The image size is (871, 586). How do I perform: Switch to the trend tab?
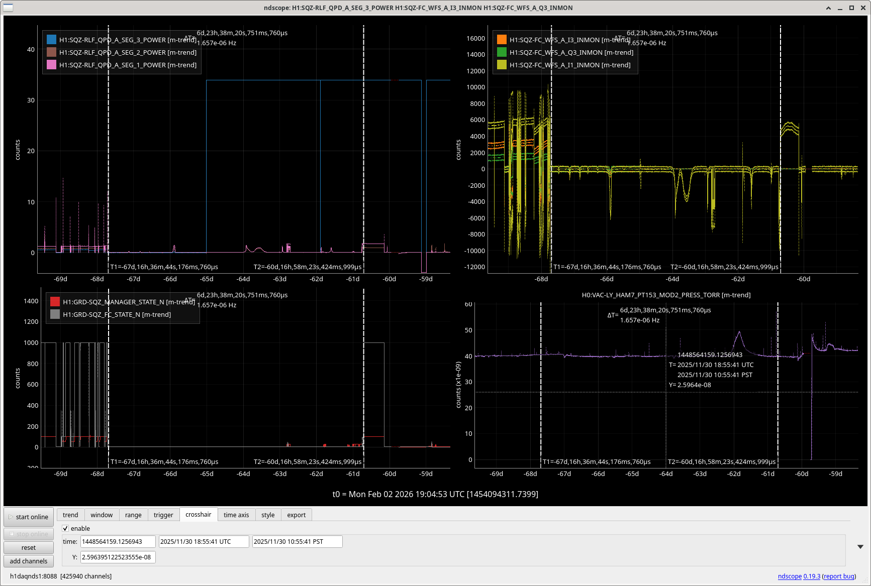(x=70, y=515)
